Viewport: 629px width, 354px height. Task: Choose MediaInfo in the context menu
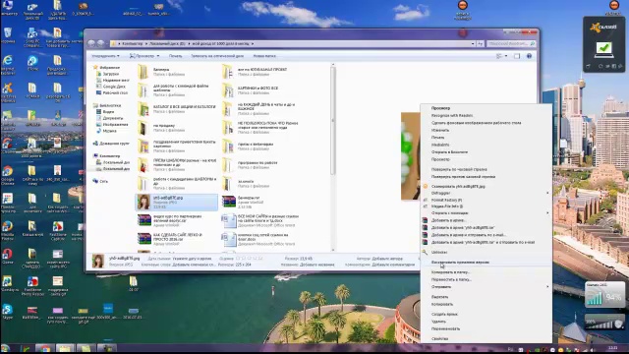point(440,145)
